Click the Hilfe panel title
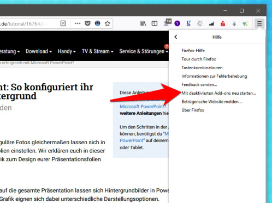Viewport: 272px width, 203px height. click(x=217, y=37)
